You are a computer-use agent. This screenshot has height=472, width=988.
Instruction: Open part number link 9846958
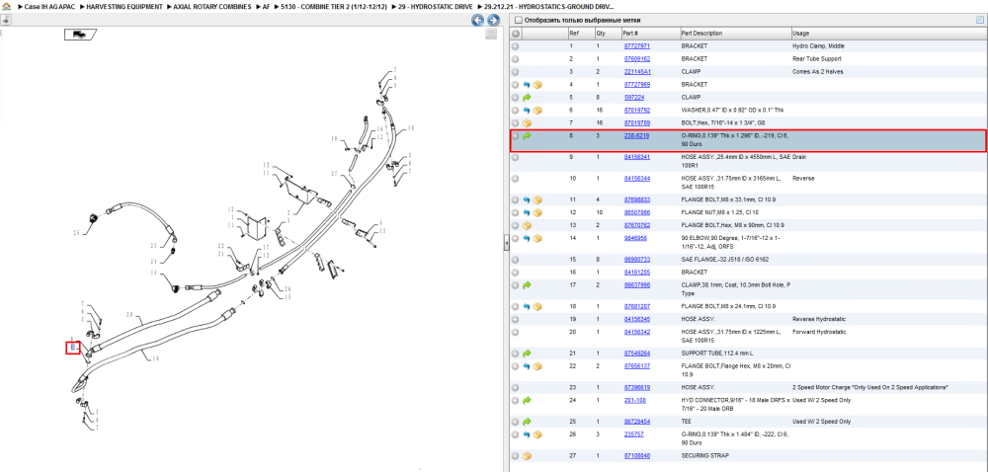point(635,239)
